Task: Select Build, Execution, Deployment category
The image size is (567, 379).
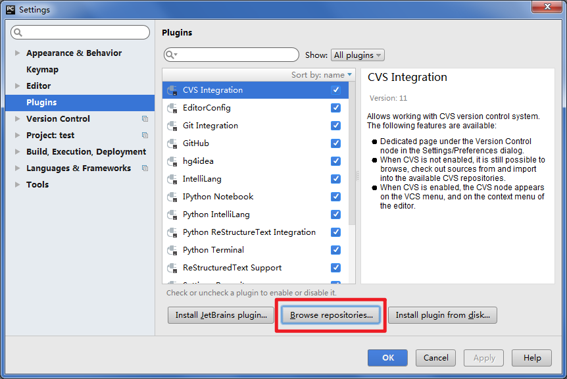Action: tap(86, 151)
